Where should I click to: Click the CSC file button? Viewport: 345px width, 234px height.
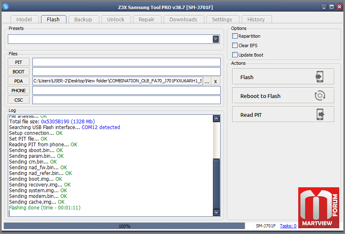tap(19, 100)
